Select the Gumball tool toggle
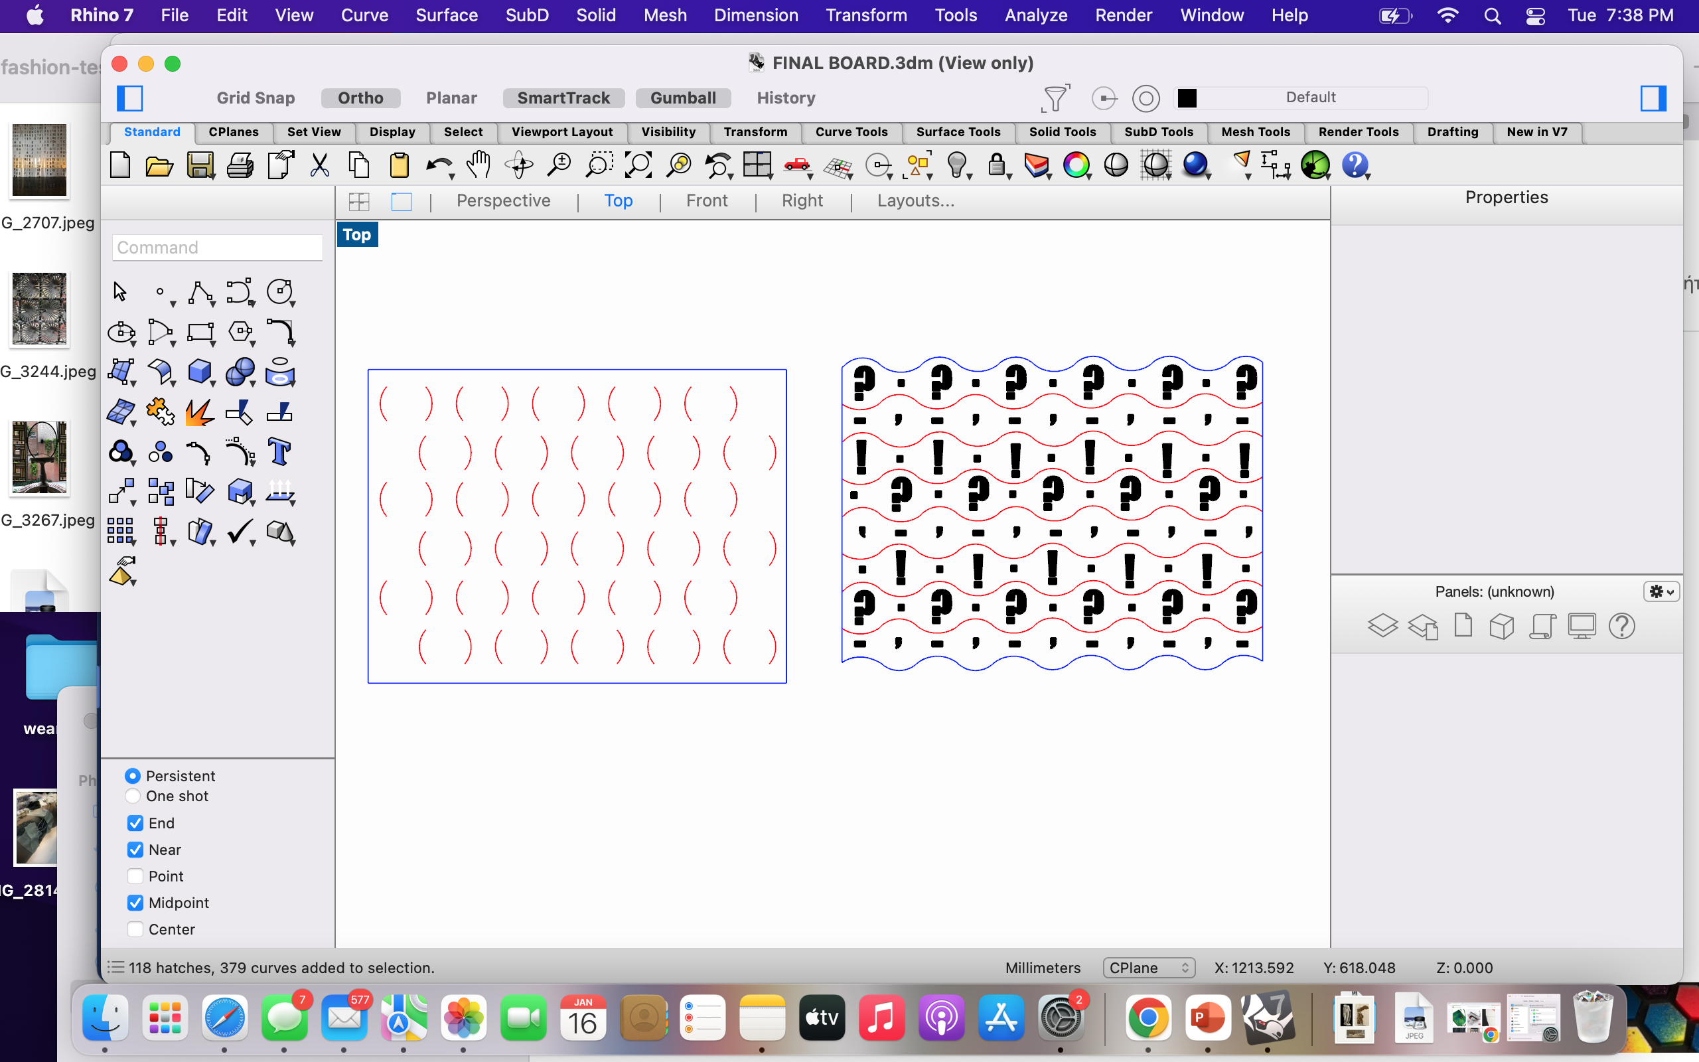Screen dimensions: 1699x1062 click(682, 97)
